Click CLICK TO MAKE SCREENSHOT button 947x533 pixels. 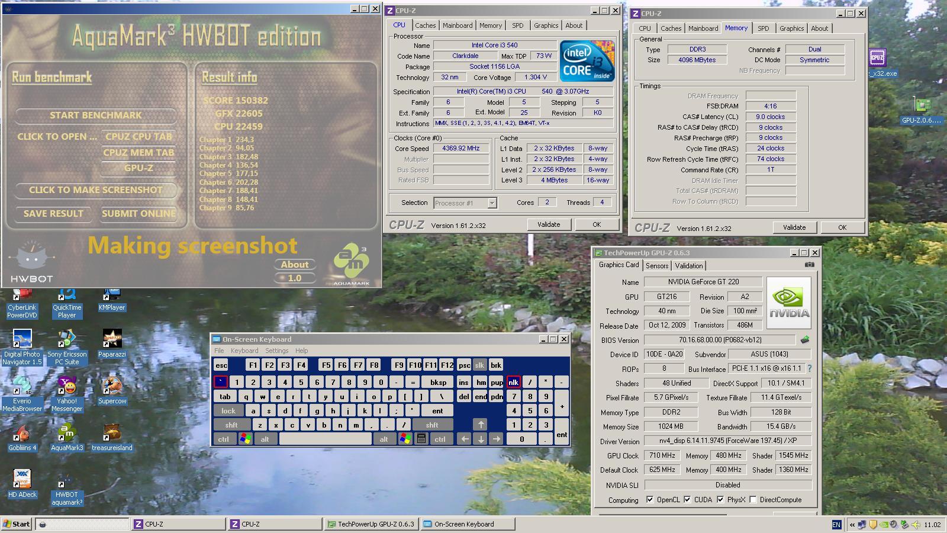tap(96, 190)
